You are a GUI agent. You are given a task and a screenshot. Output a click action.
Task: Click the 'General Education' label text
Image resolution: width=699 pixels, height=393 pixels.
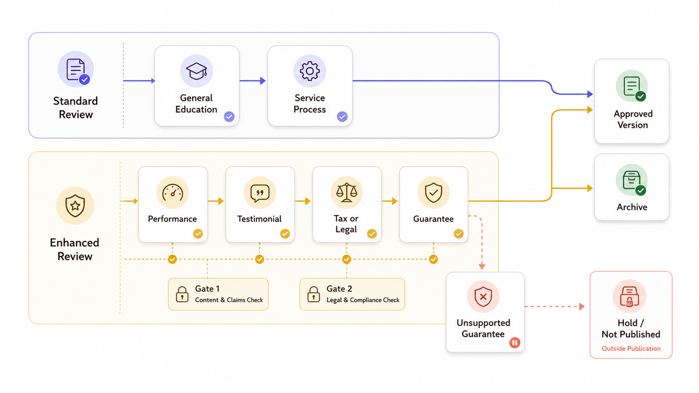point(196,104)
